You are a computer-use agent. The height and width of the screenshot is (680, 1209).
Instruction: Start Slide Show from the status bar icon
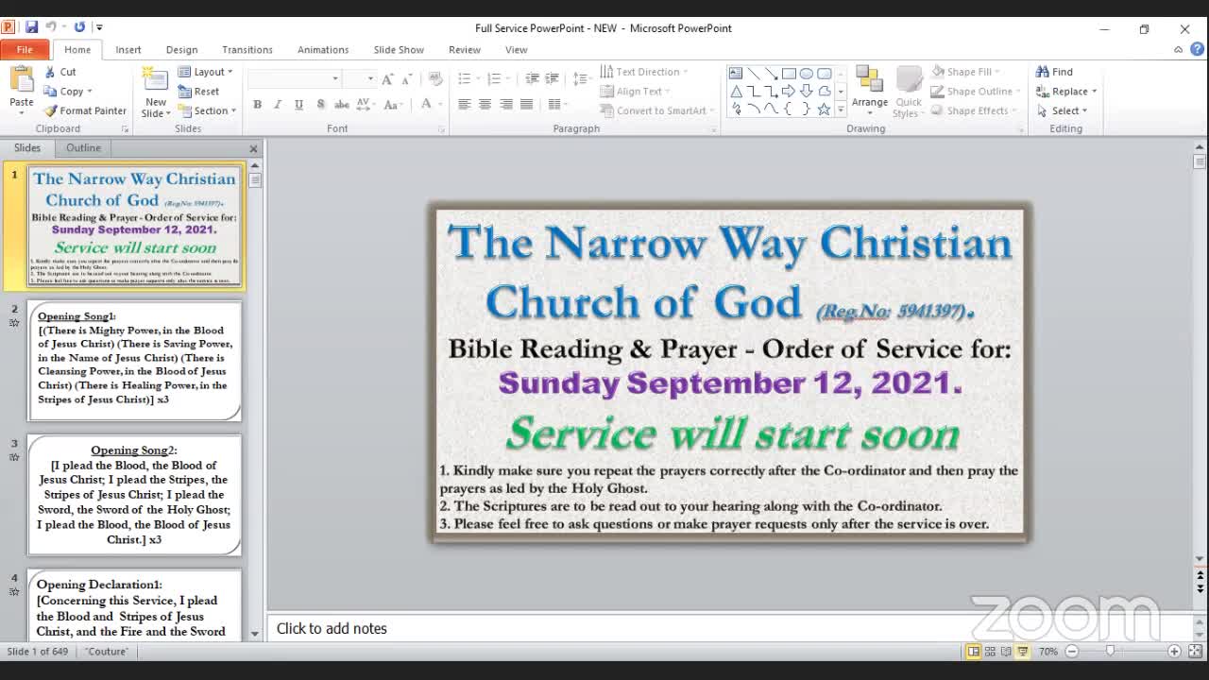click(1023, 652)
